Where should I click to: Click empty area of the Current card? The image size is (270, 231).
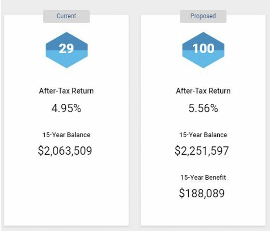click(66, 190)
